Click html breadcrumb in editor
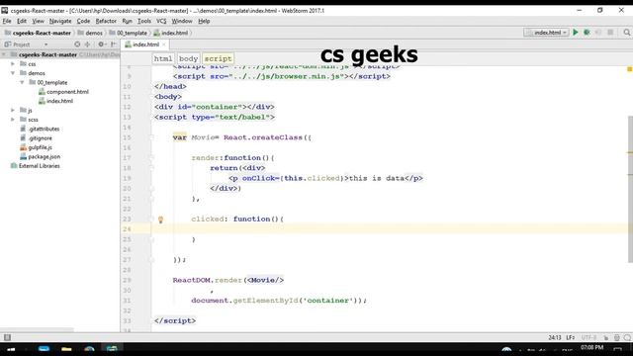The width and height of the screenshot is (633, 356). pyautogui.click(x=163, y=58)
